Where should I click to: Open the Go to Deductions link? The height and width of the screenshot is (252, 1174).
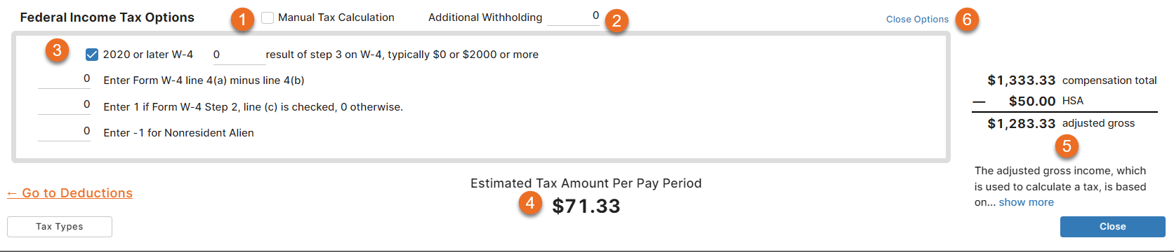[70, 193]
